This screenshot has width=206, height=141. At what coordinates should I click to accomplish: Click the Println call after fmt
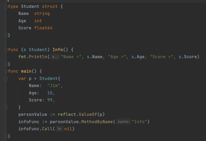tap(38, 57)
